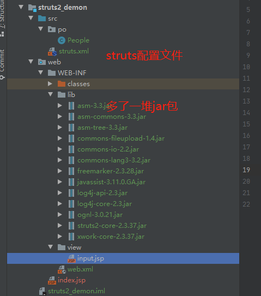Click the blue src source folder icon
Image resolution: width=261 pixels, height=296 pixels.
42,19
